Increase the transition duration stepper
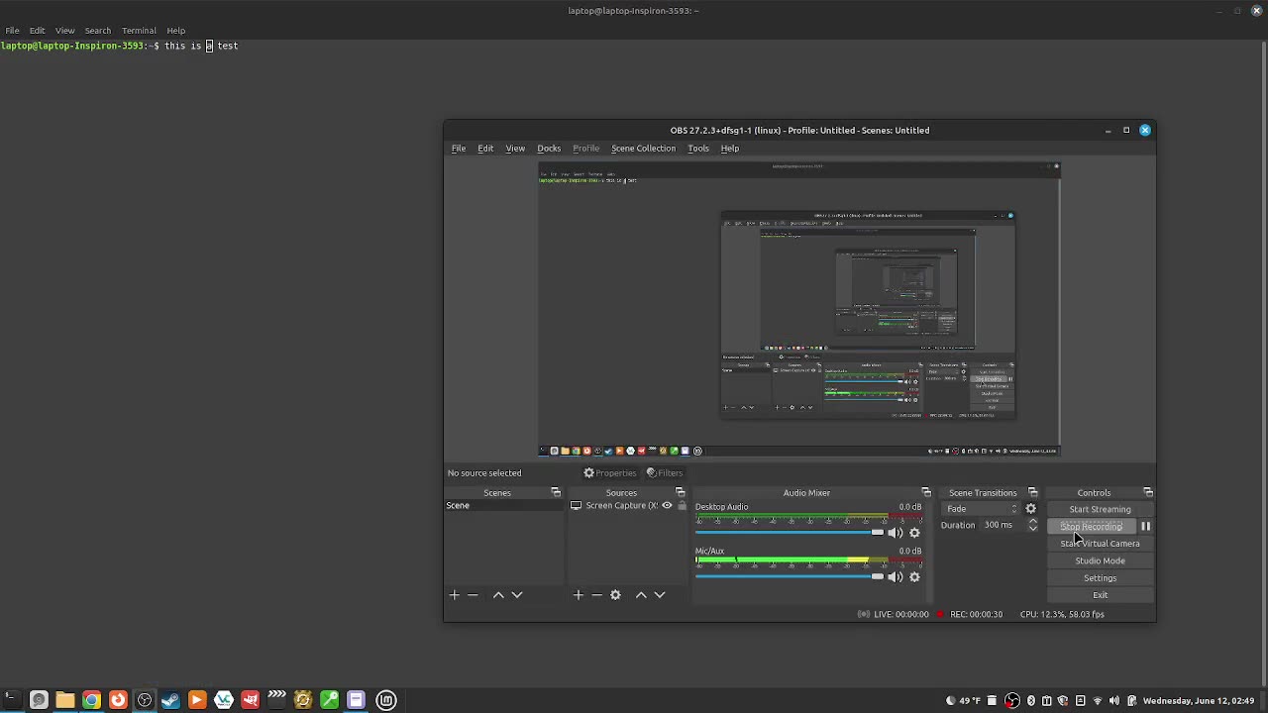The width and height of the screenshot is (1268, 713). pyautogui.click(x=1032, y=521)
